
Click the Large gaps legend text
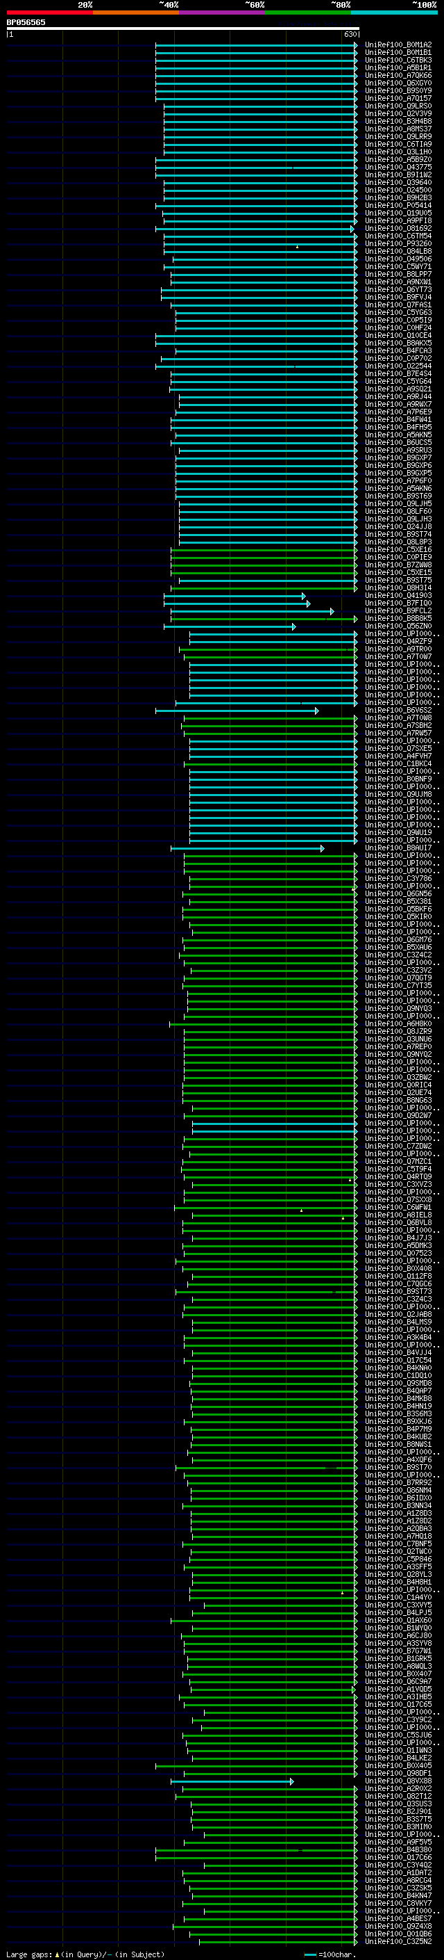[85, 1954]
